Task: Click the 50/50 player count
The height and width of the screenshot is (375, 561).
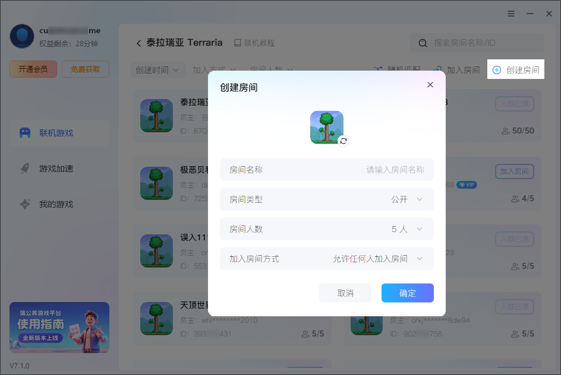Action: (x=518, y=131)
